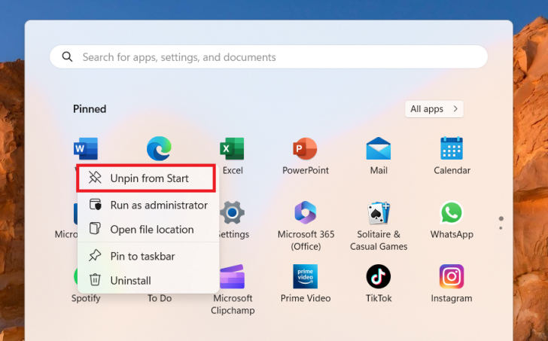Launch Prime Video app
The height and width of the screenshot is (341, 548).
click(x=305, y=276)
